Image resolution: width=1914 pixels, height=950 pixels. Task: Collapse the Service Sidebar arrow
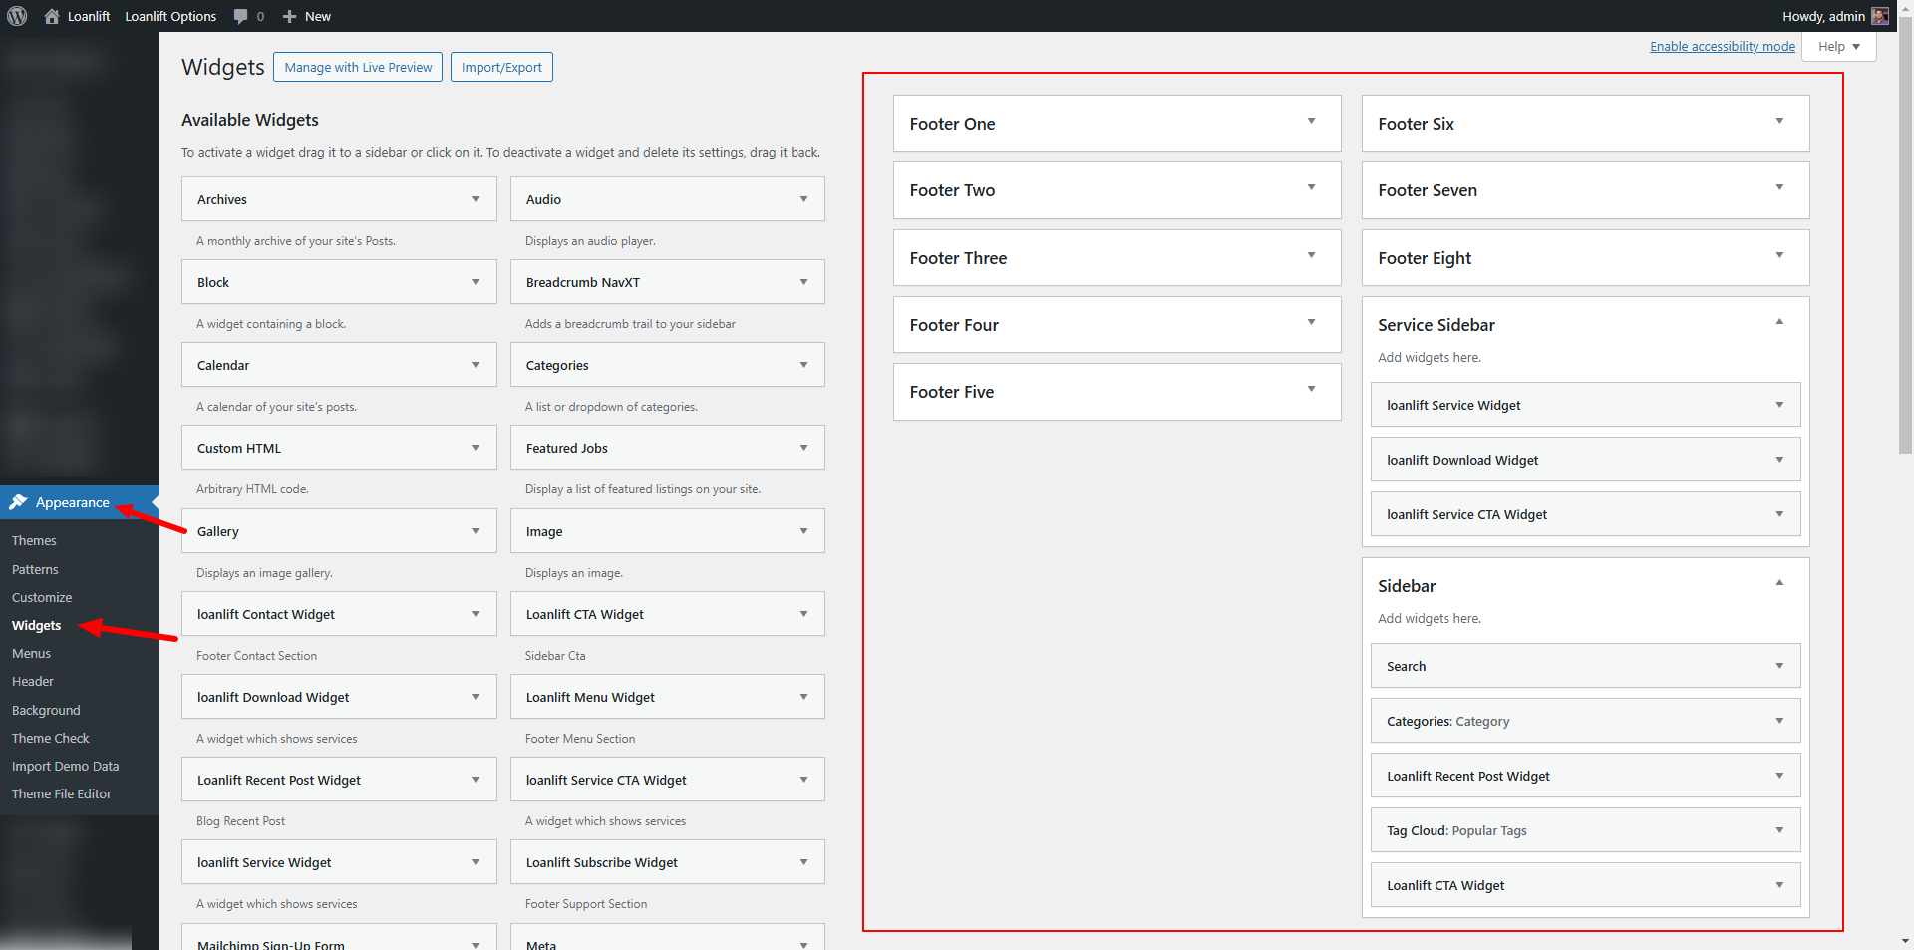(1779, 322)
